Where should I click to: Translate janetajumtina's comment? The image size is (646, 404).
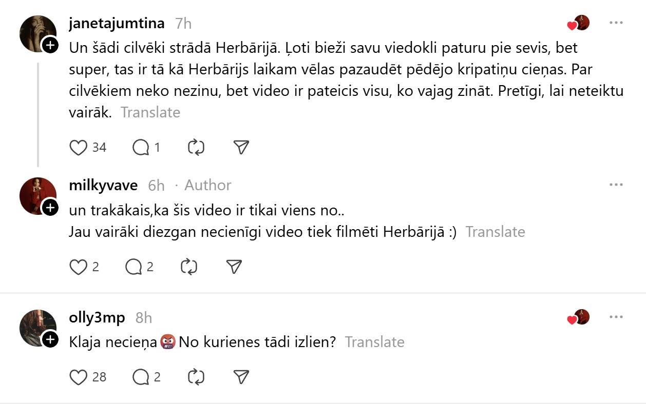(150, 112)
